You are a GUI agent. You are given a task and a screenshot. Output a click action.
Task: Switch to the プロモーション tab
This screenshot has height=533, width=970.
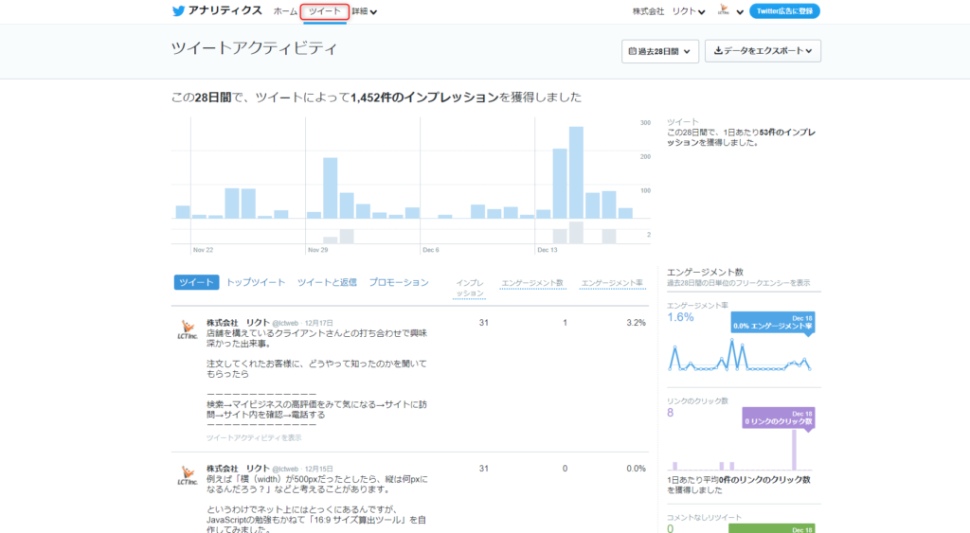(x=399, y=282)
